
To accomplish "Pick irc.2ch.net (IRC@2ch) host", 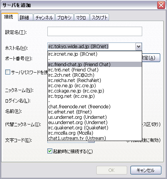I will click(95, 75).
